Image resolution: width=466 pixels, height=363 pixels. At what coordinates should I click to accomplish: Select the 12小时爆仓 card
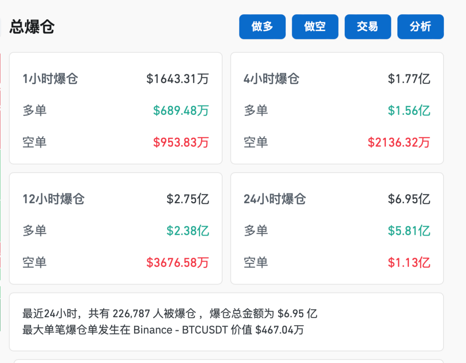(115, 228)
